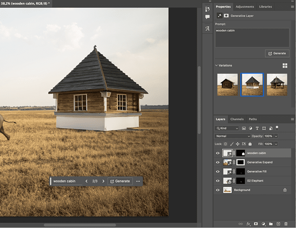Hide the 02 Elephant layer

218,181
